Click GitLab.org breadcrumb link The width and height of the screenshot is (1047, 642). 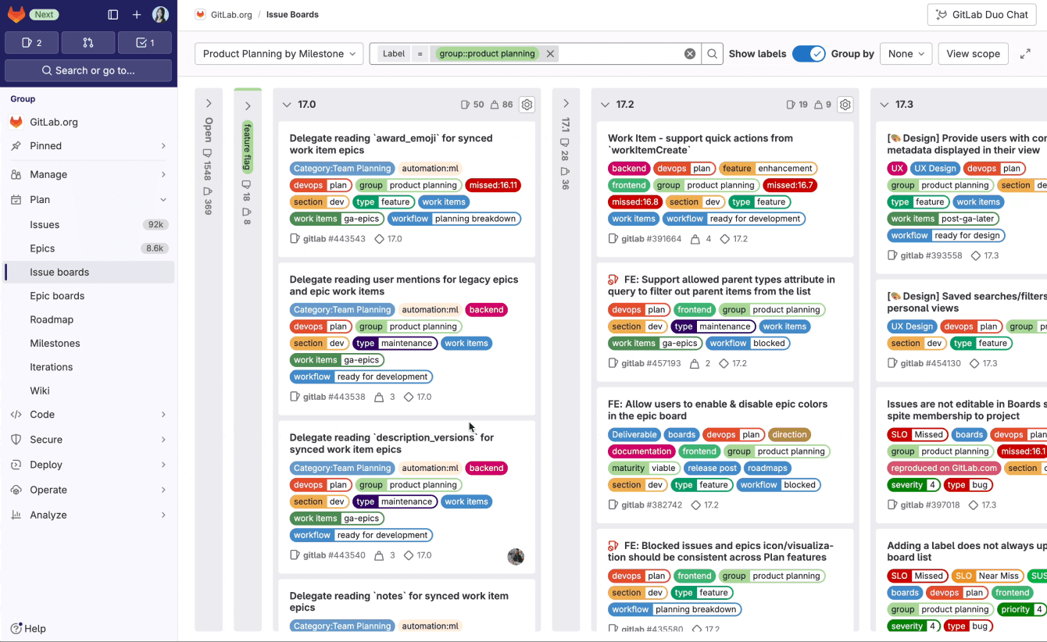[230, 15]
